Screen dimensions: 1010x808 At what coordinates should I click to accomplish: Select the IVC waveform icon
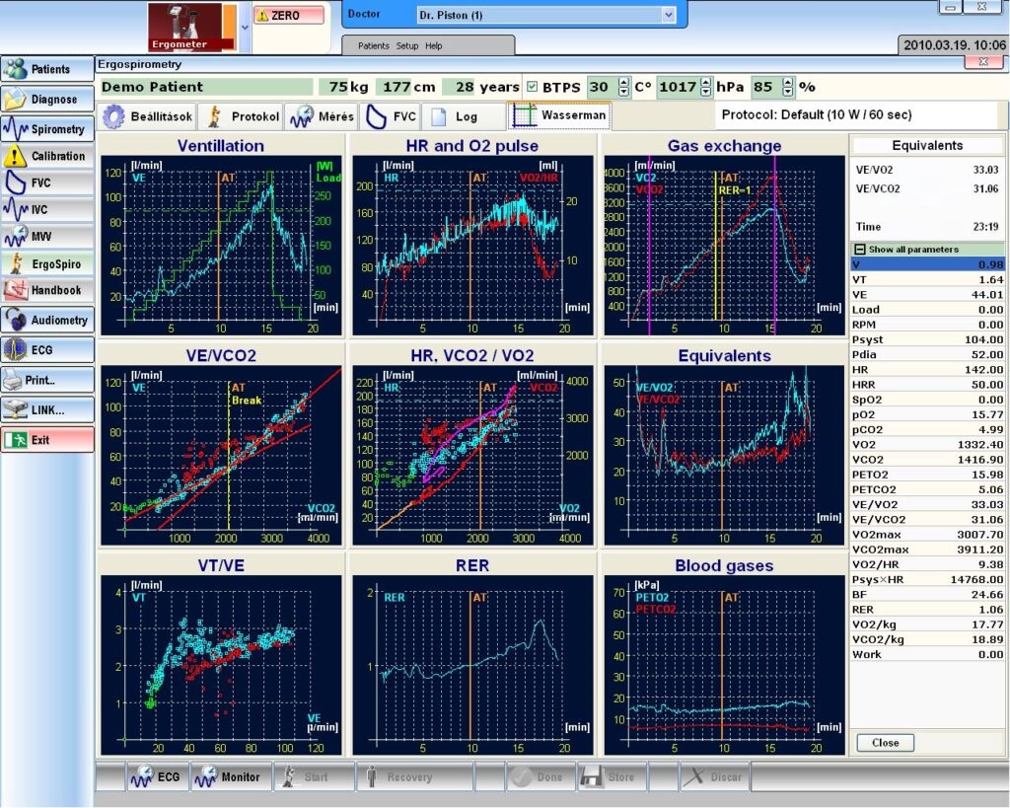16,209
